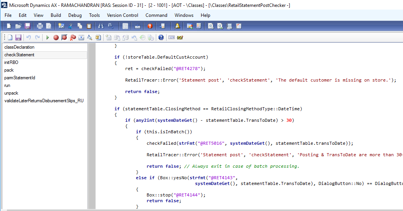Click the red exclamation Infolog icon
Image resolution: width=403 pixels, height=211 pixels.
click(x=150, y=26)
